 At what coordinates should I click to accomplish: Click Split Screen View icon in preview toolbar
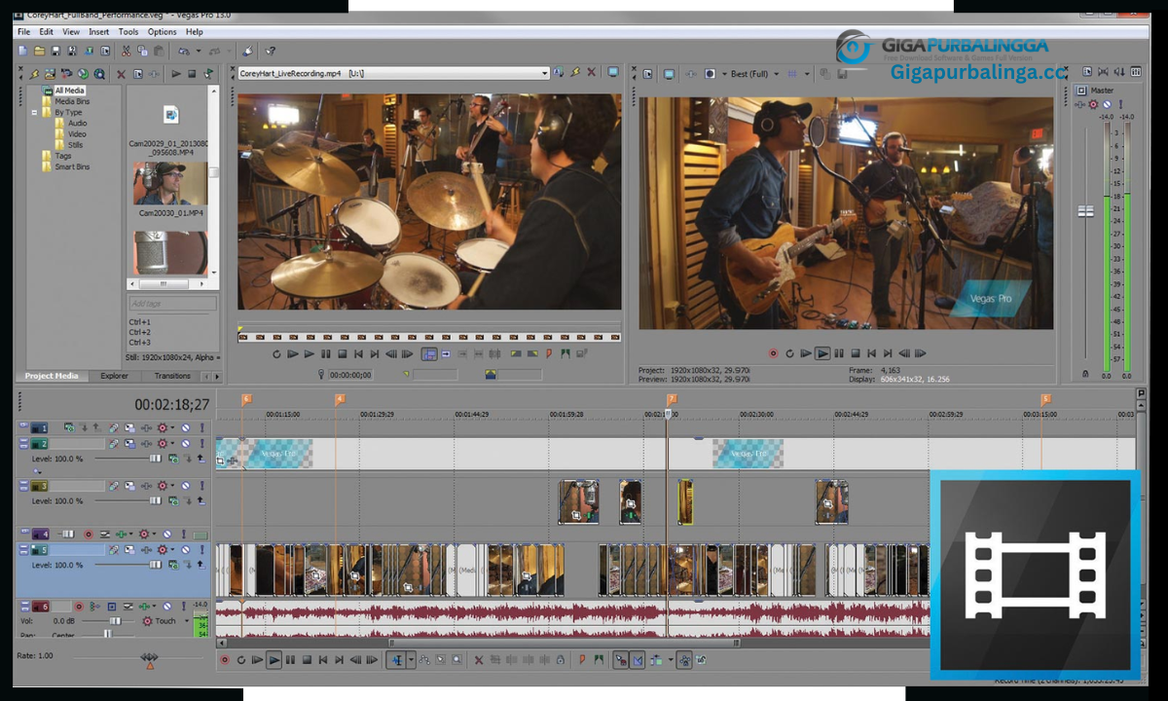[x=711, y=74]
